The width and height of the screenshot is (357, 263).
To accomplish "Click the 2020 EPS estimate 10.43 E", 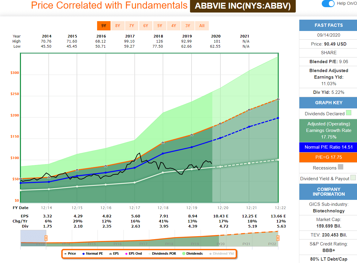I will click(220, 216).
